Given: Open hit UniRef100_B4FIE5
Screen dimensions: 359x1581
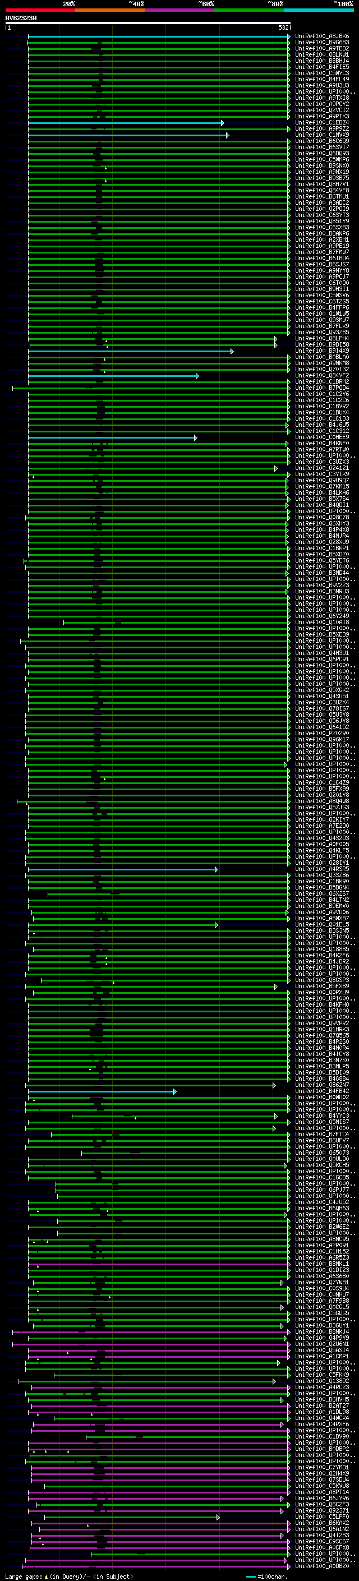Looking at the screenshot, I should point(322,67).
